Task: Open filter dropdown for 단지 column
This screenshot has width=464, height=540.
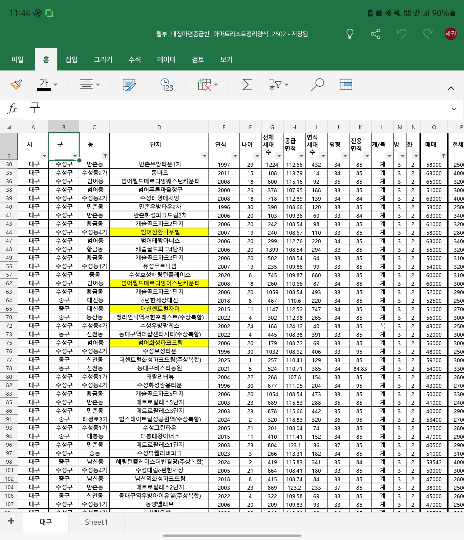Action: (205, 156)
